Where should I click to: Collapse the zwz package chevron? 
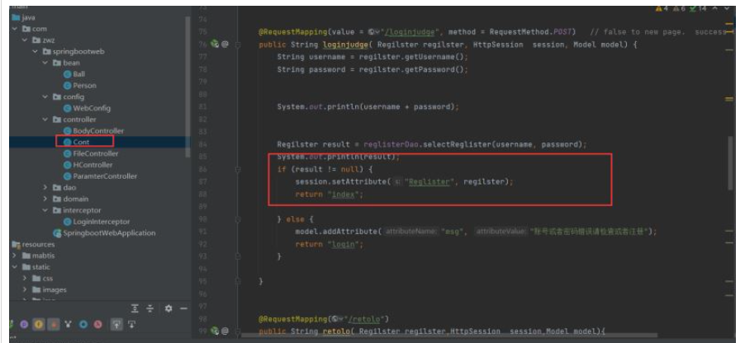[x=25, y=40]
